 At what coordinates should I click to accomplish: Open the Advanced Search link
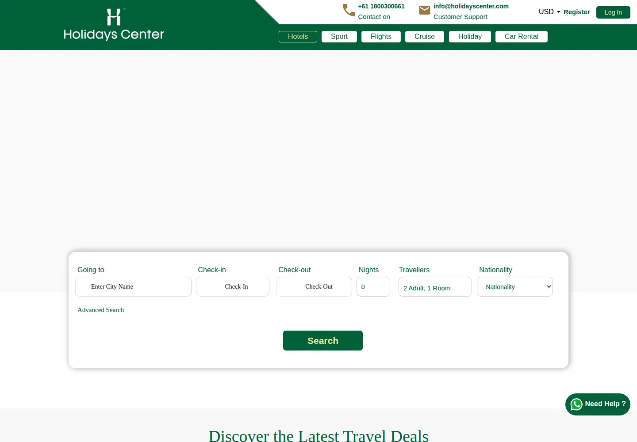click(x=101, y=310)
